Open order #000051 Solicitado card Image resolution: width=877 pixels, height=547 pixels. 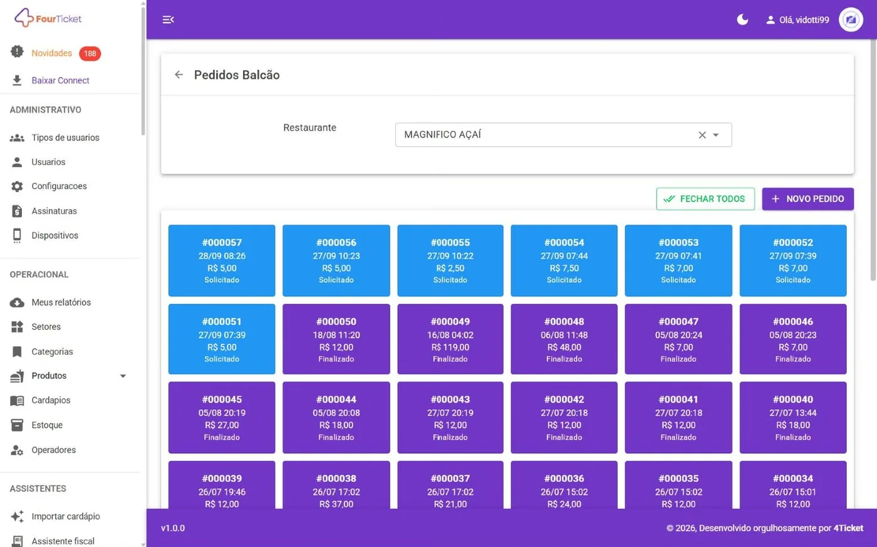(x=222, y=339)
